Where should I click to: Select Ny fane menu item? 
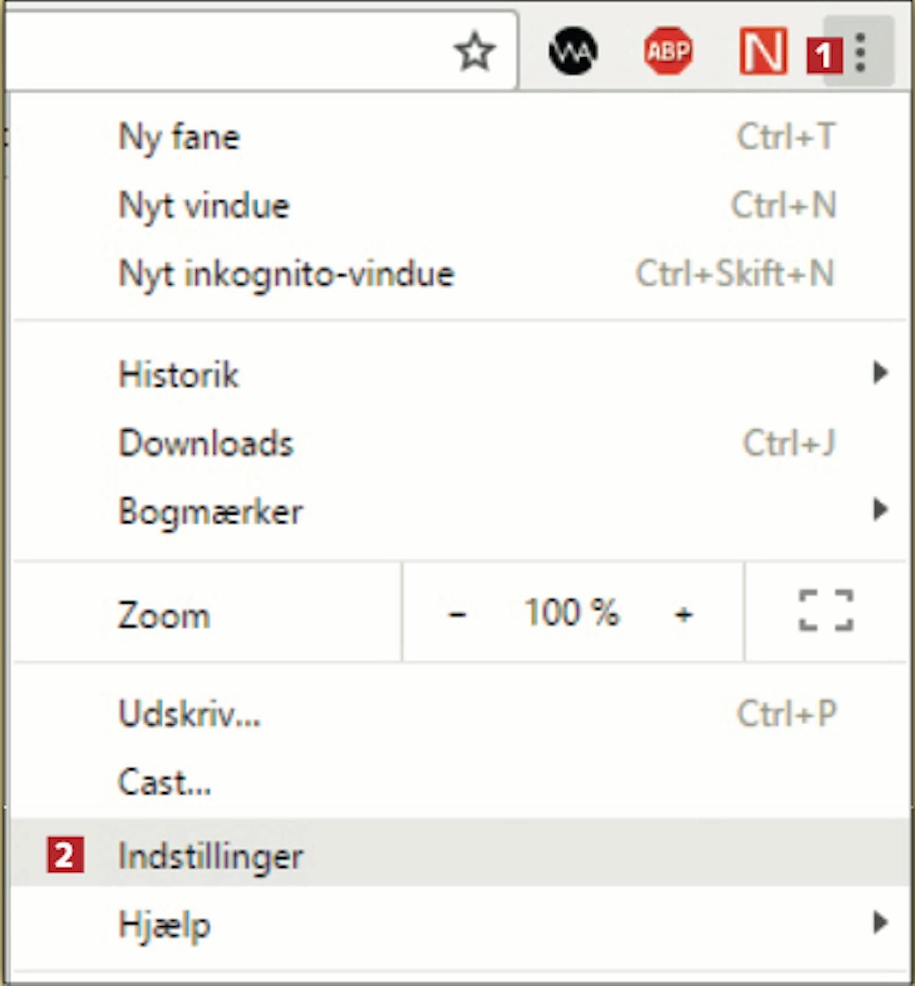pyautogui.click(x=179, y=137)
